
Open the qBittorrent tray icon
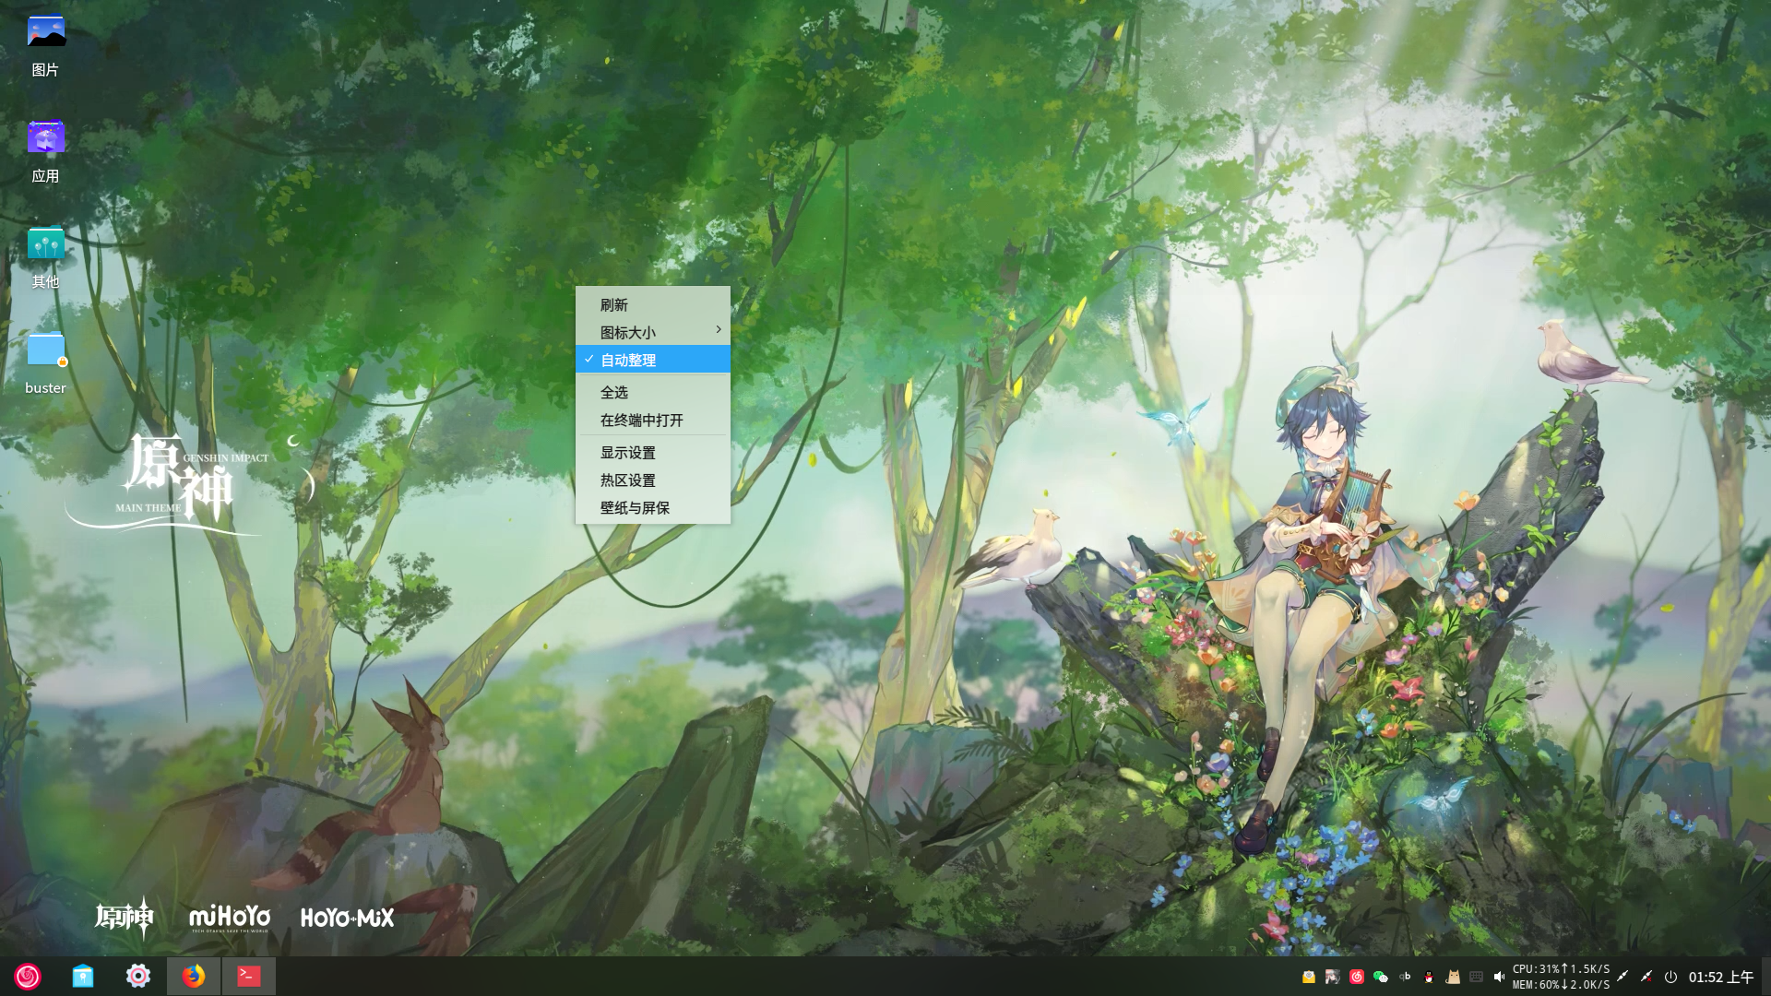1405,977
